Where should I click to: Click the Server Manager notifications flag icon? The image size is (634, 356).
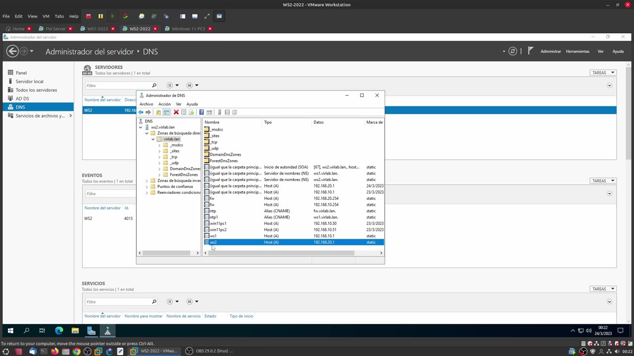(x=530, y=50)
